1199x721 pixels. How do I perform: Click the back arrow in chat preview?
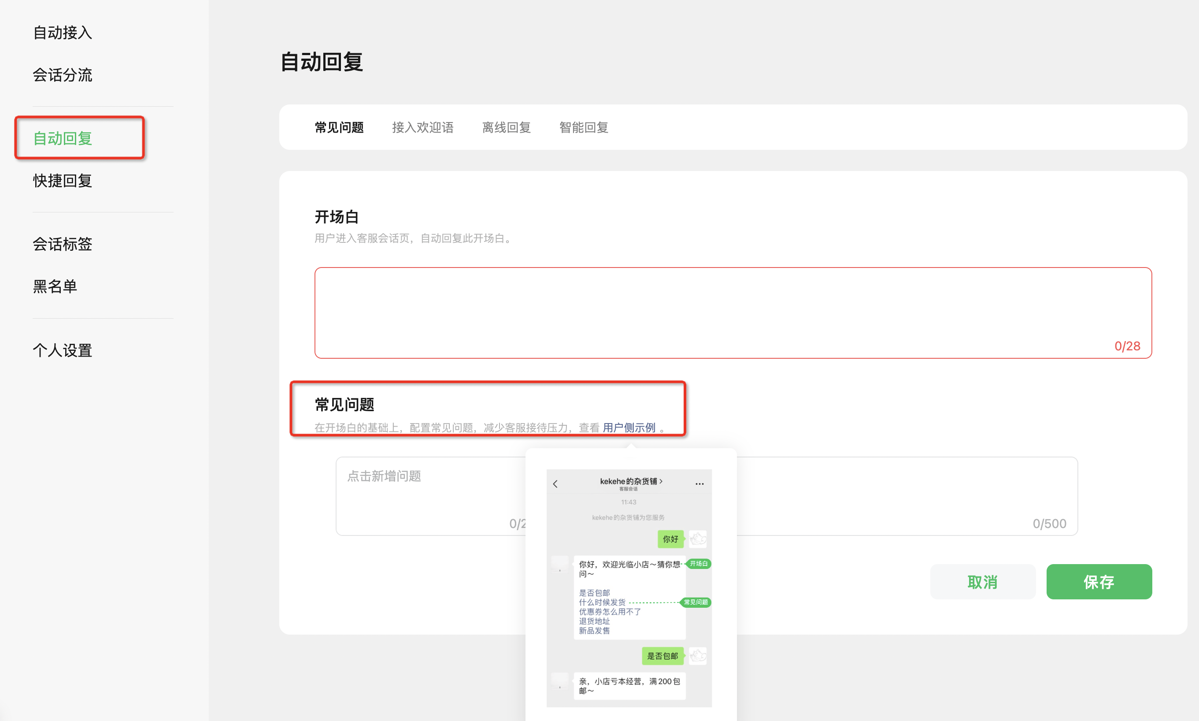tap(555, 484)
